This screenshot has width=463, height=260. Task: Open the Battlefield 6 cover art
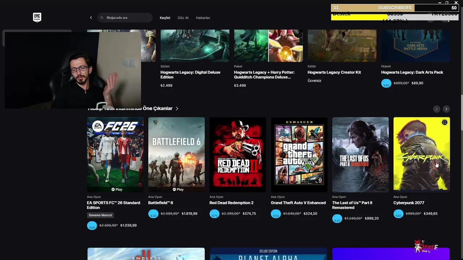tap(177, 155)
